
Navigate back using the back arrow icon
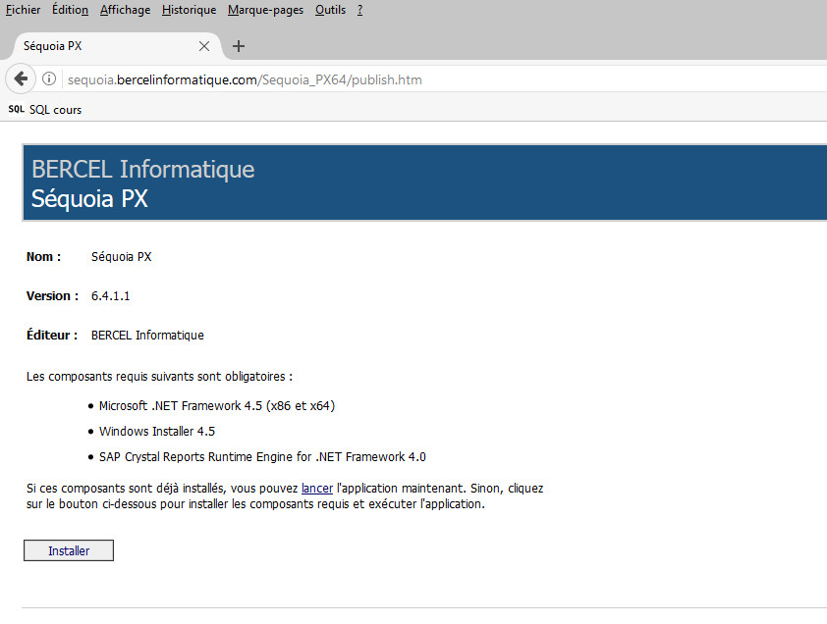[20, 78]
